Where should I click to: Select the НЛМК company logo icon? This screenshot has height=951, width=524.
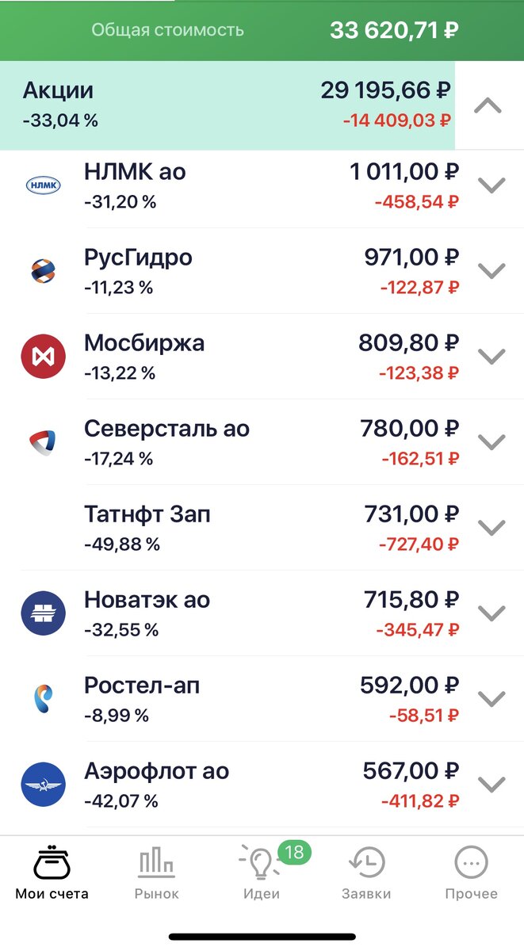coord(44,184)
